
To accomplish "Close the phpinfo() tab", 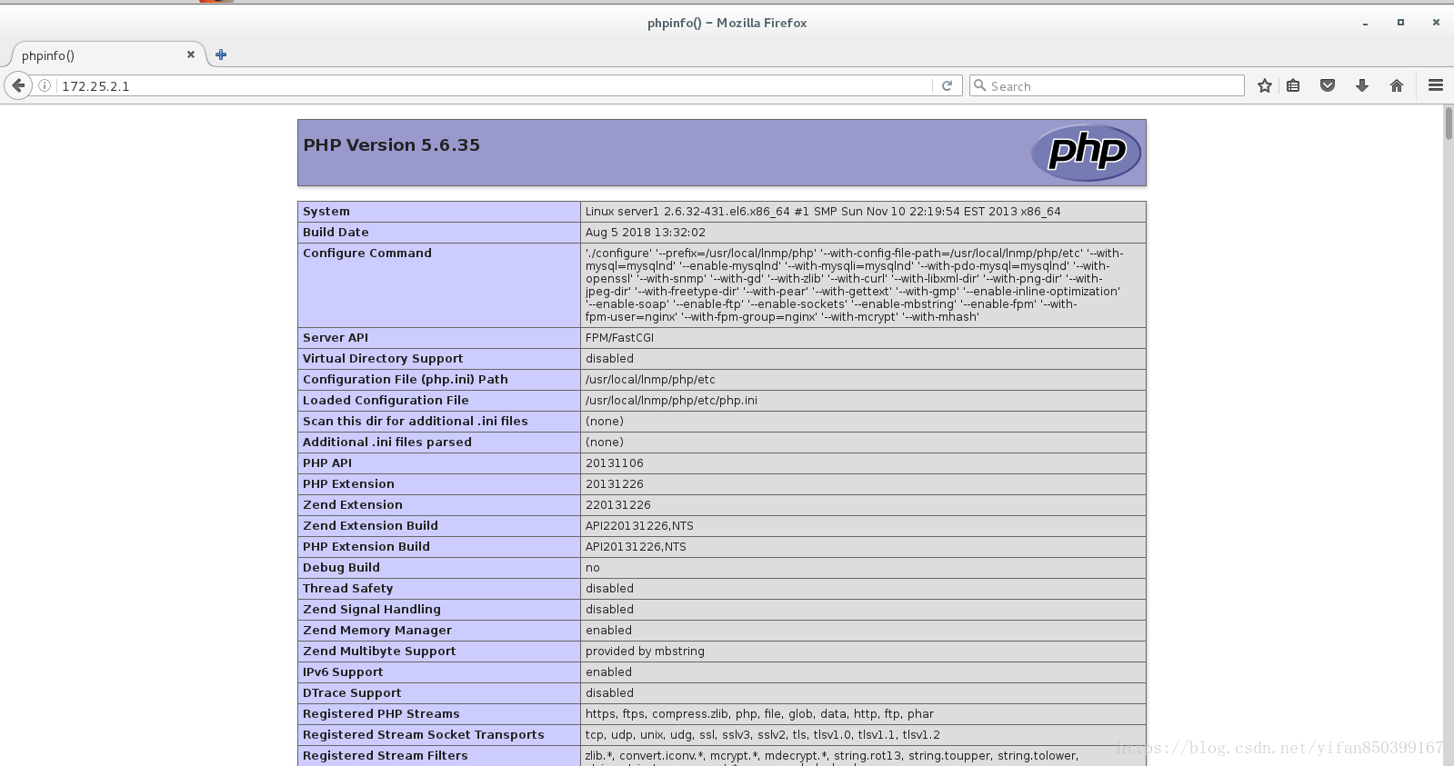I will 191,55.
